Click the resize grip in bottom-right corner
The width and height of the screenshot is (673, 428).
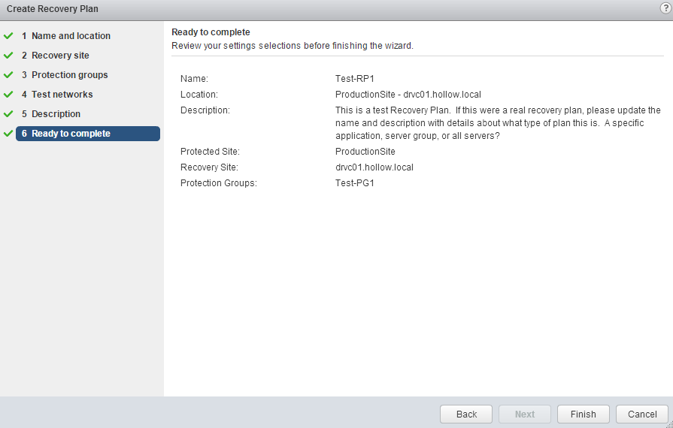[x=668, y=423]
